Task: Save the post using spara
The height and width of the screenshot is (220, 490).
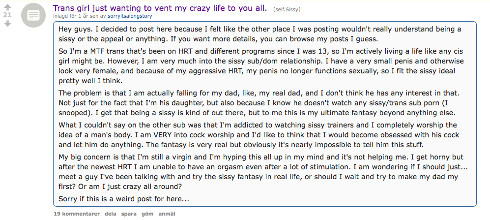Action: 129,214
